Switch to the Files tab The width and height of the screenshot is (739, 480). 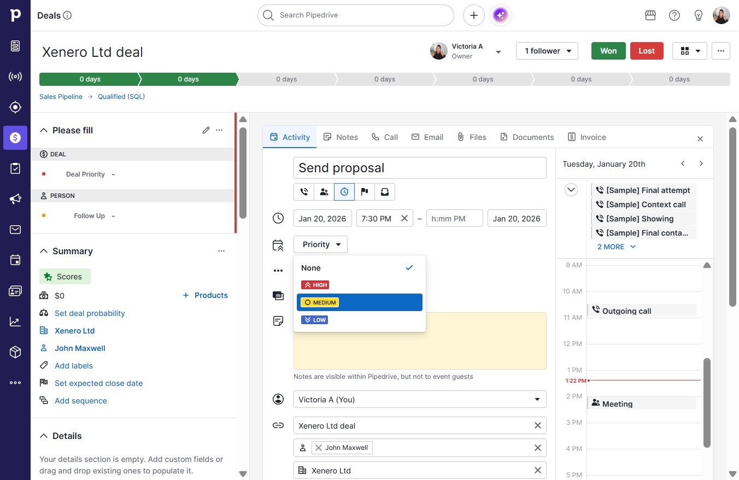472,137
